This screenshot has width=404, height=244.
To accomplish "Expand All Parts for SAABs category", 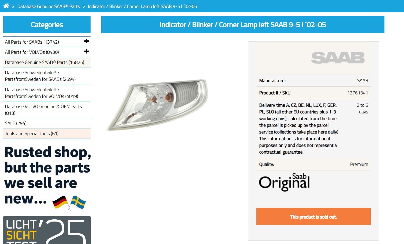I will tap(86, 41).
